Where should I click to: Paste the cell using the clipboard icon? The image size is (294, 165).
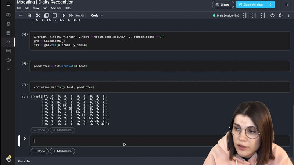coord(55,15)
